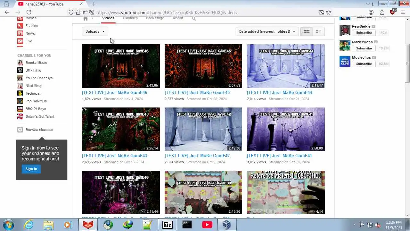Image resolution: width=410 pixels, height=231 pixels.
Task: Open the Movieclips channel avatar
Action: click(345, 61)
